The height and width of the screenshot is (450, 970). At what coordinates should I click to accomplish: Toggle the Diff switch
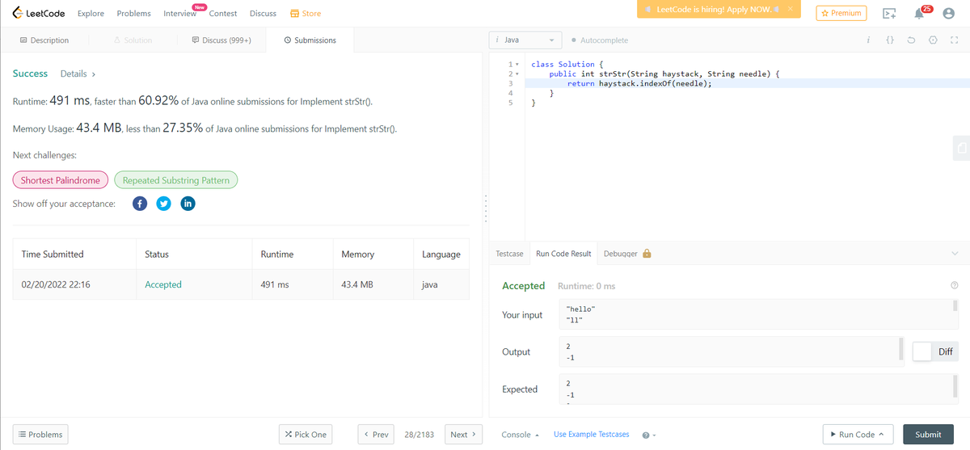935,351
